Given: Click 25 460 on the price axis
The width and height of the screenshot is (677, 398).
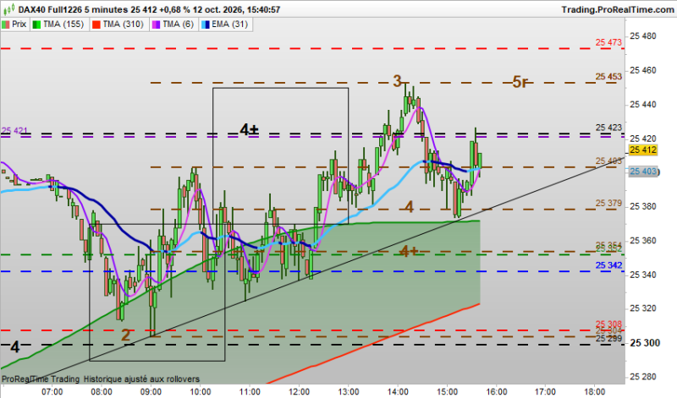Looking at the screenshot, I should point(643,70).
